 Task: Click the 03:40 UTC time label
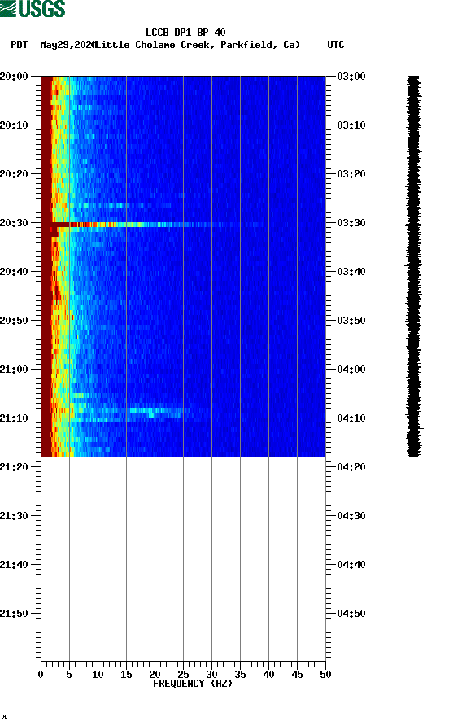[351, 272]
